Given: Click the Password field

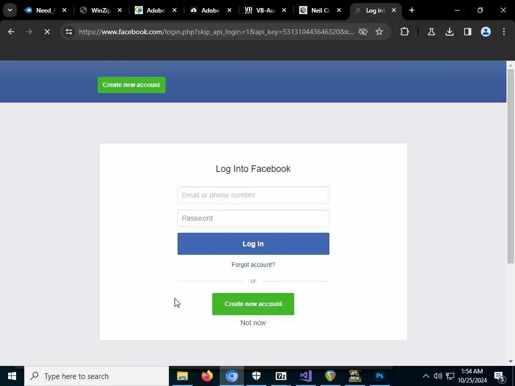Looking at the screenshot, I should [253, 218].
